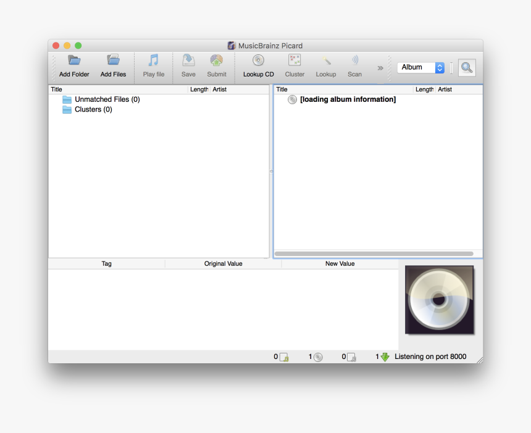
Task: Click the album cover art thumbnail
Action: 439,300
